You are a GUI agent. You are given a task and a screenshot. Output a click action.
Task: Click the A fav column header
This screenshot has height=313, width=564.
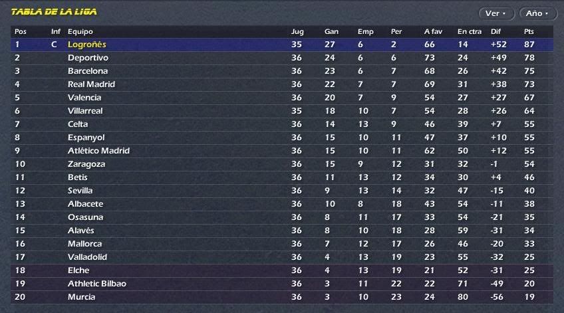[433, 32]
